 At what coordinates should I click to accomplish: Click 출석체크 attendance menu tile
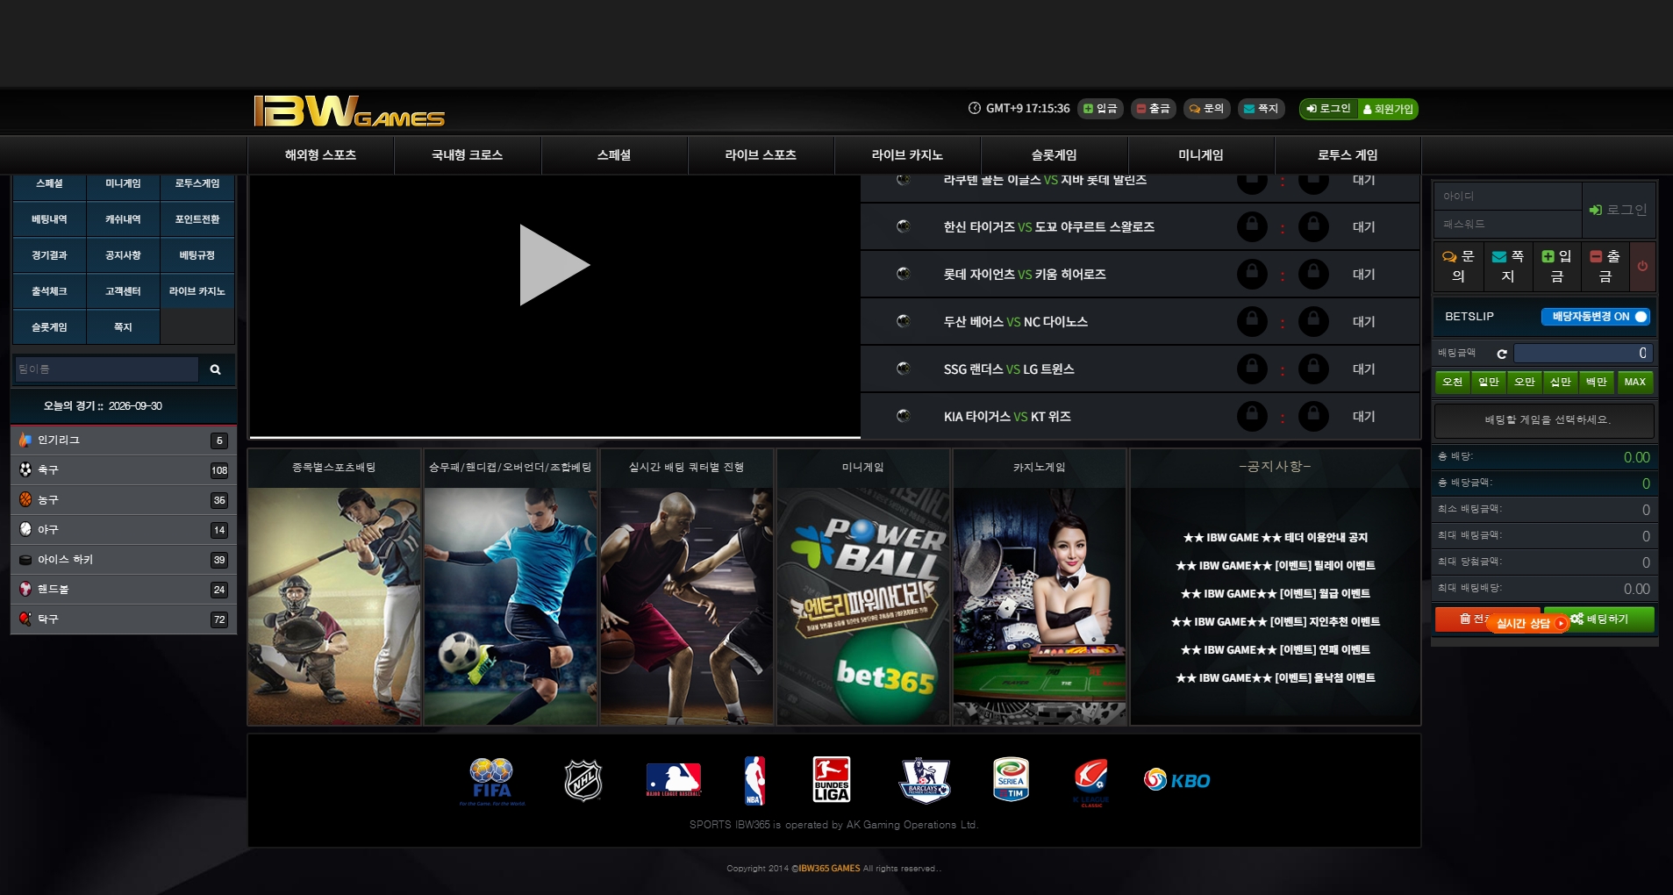point(49,291)
